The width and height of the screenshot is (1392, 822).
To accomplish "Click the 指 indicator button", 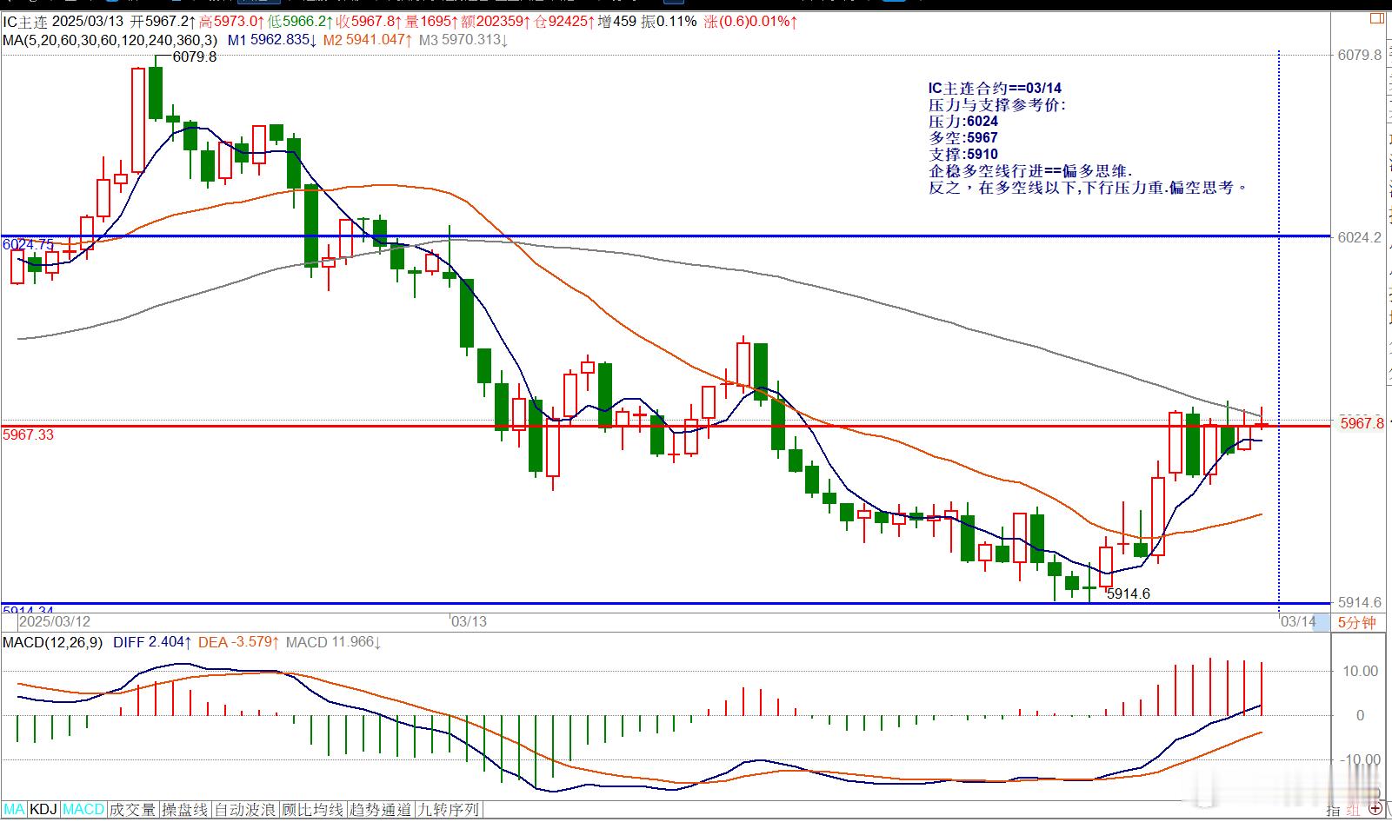I will [x=1333, y=810].
